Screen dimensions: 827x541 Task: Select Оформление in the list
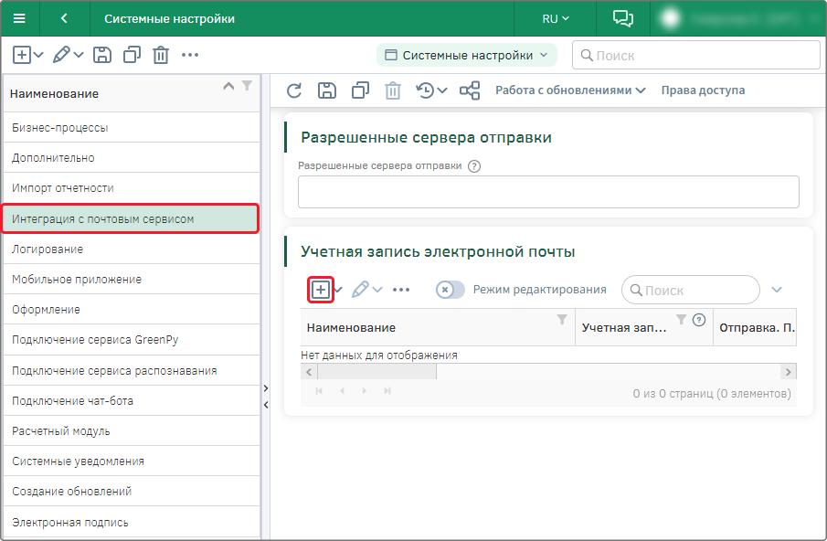[x=132, y=310]
